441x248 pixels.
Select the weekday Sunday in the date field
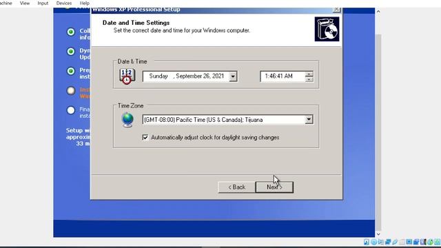(x=158, y=76)
